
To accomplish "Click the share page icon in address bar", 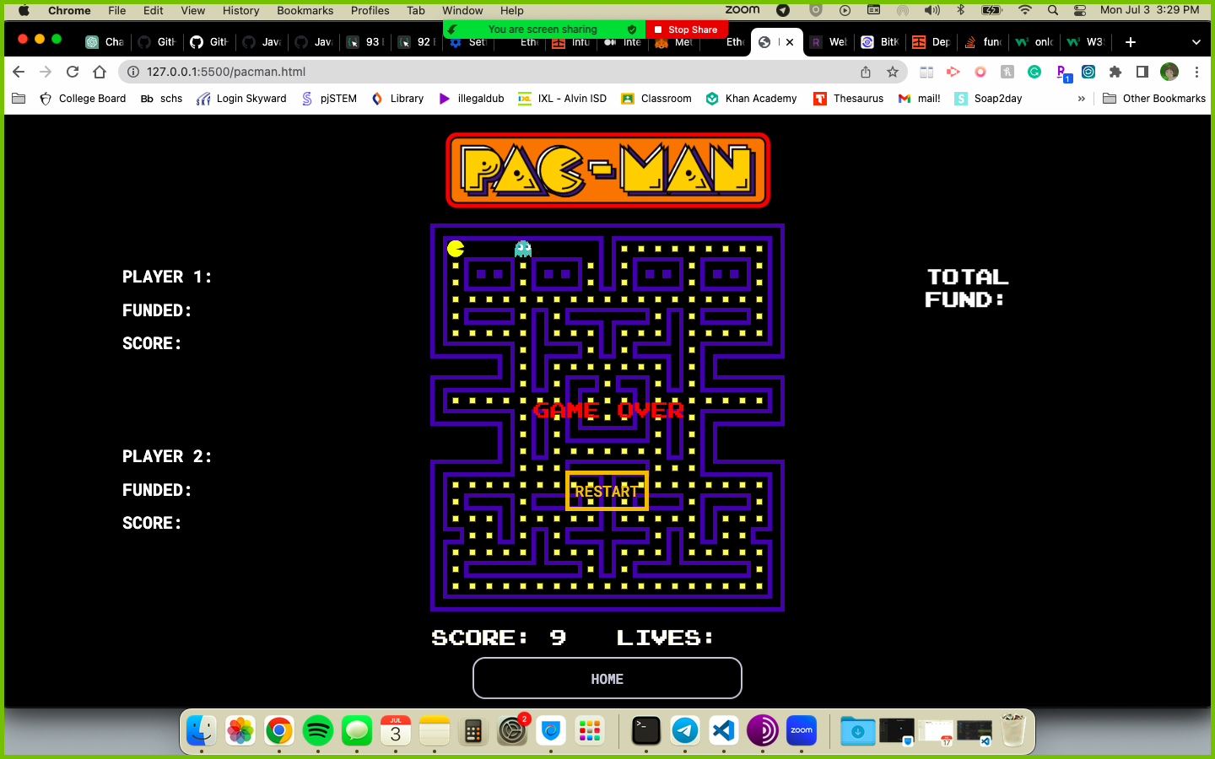I will point(866,72).
